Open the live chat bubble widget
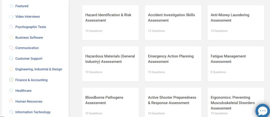270x117 pixels. (x=262, y=111)
